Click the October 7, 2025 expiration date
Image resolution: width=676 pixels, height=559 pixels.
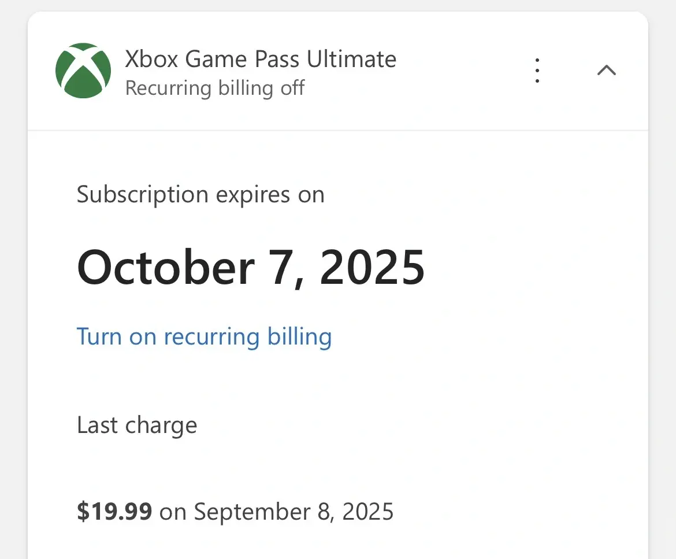[x=251, y=267]
